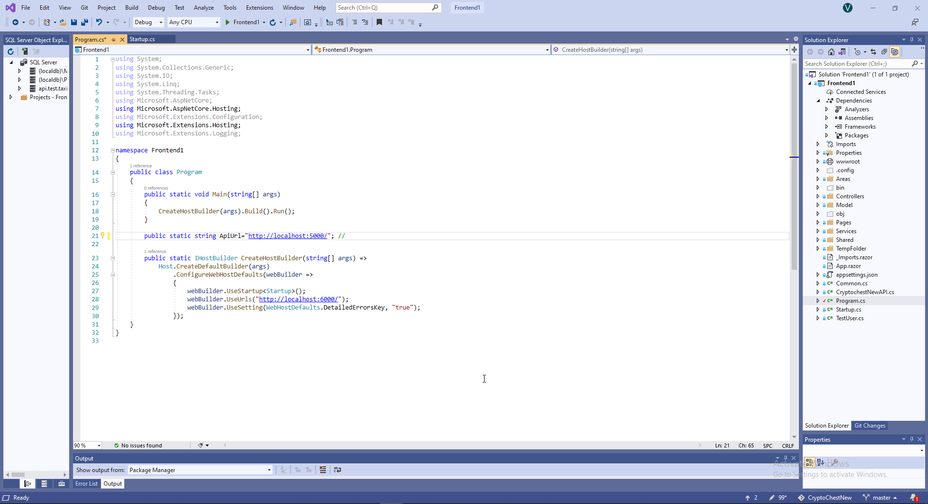Refresh the SQL Server Object Explorer
The width and height of the screenshot is (928, 504).
coord(11,51)
